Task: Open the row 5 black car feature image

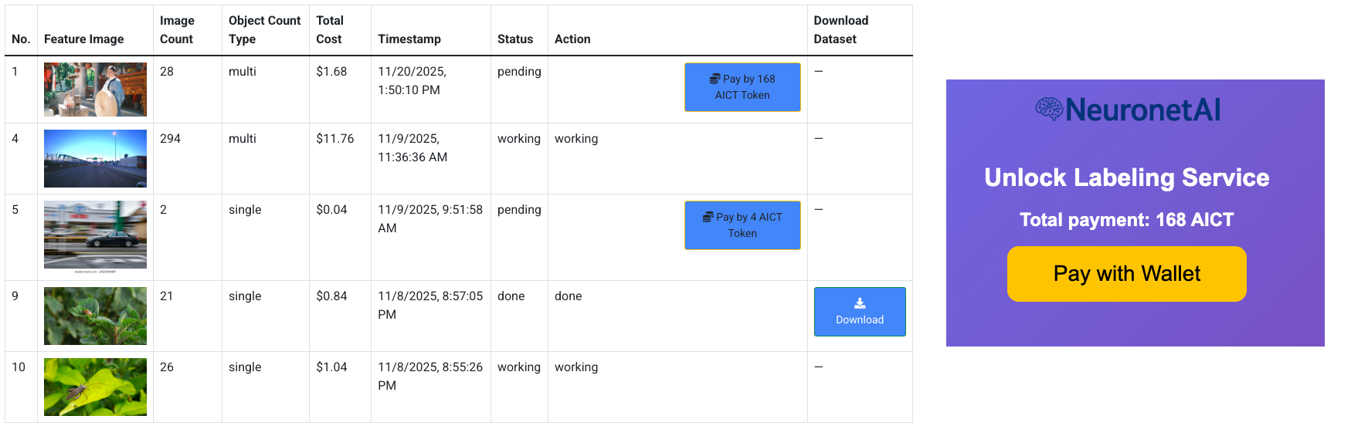Action: click(95, 235)
